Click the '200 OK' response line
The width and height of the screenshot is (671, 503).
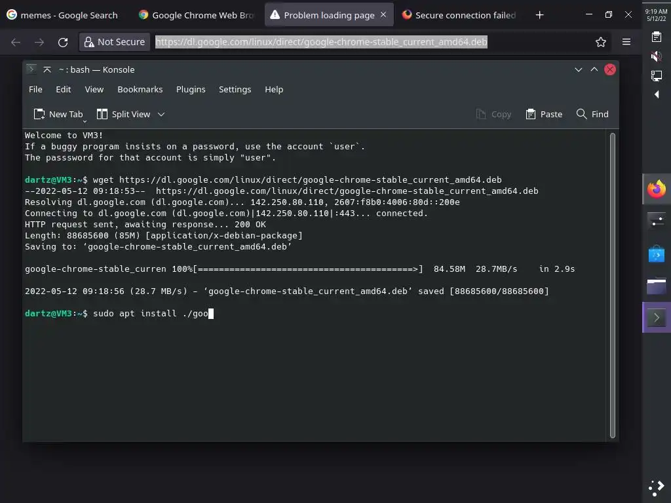tap(145, 224)
